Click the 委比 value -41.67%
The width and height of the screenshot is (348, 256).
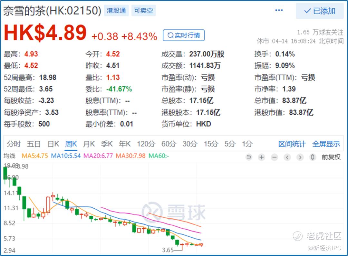coord(119,89)
